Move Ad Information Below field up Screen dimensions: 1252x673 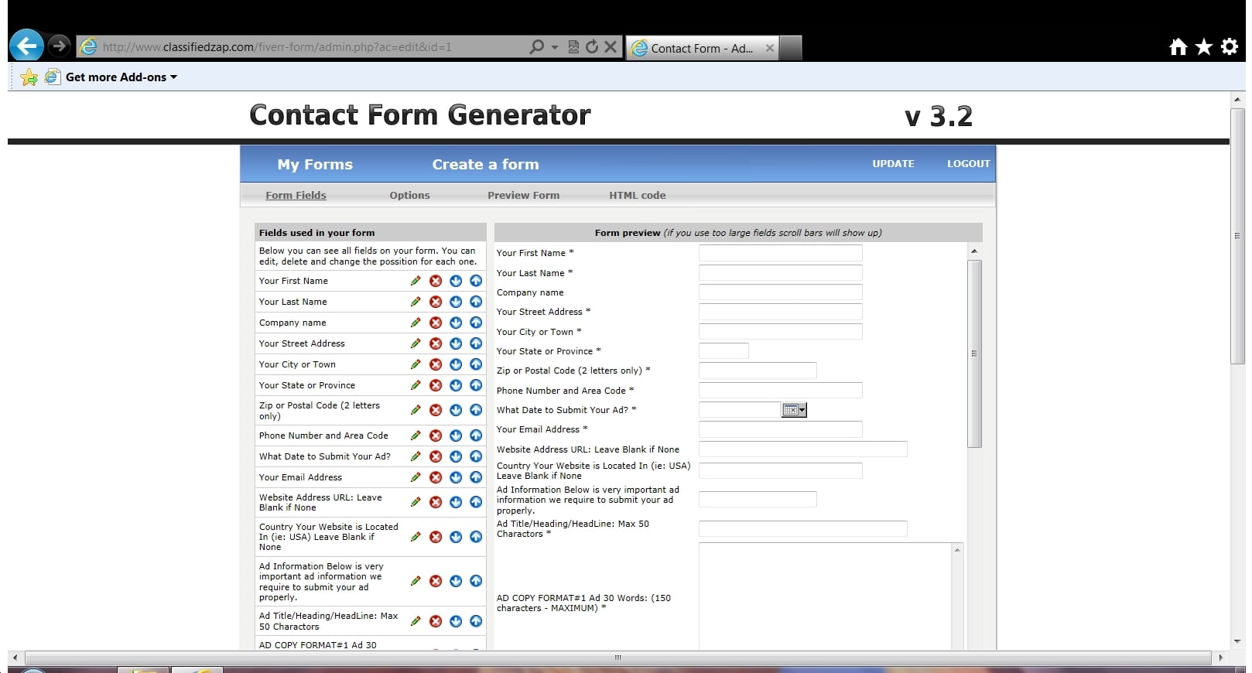tap(476, 581)
